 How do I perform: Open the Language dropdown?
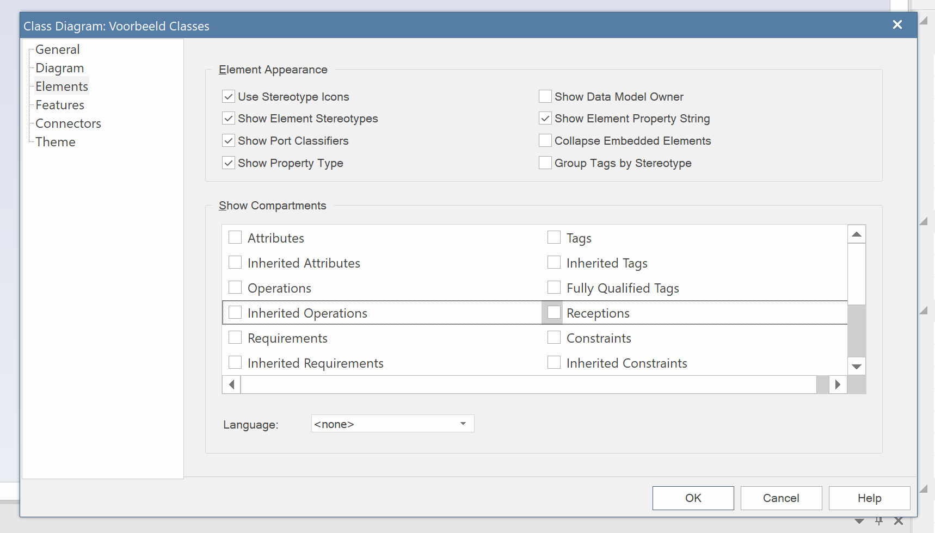(x=463, y=424)
